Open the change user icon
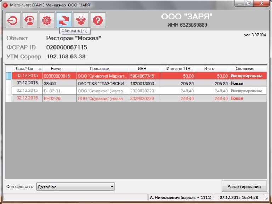 coord(30,21)
